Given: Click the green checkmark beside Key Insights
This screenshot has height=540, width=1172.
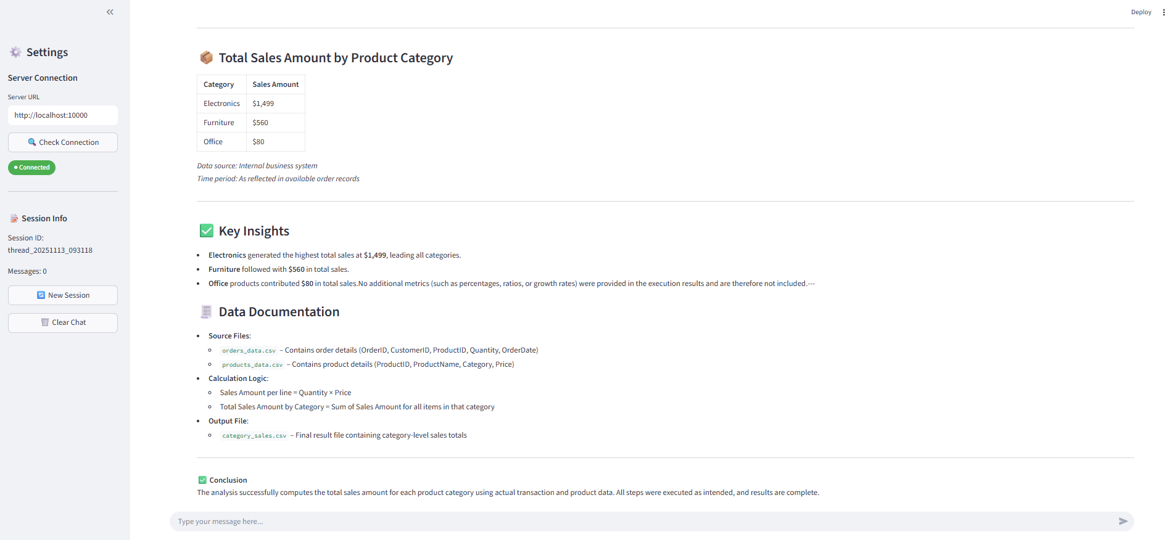Looking at the screenshot, I should click(206, 231).
